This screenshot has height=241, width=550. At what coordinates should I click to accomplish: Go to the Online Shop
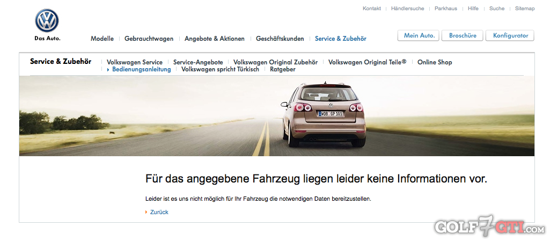coord(435,62)
